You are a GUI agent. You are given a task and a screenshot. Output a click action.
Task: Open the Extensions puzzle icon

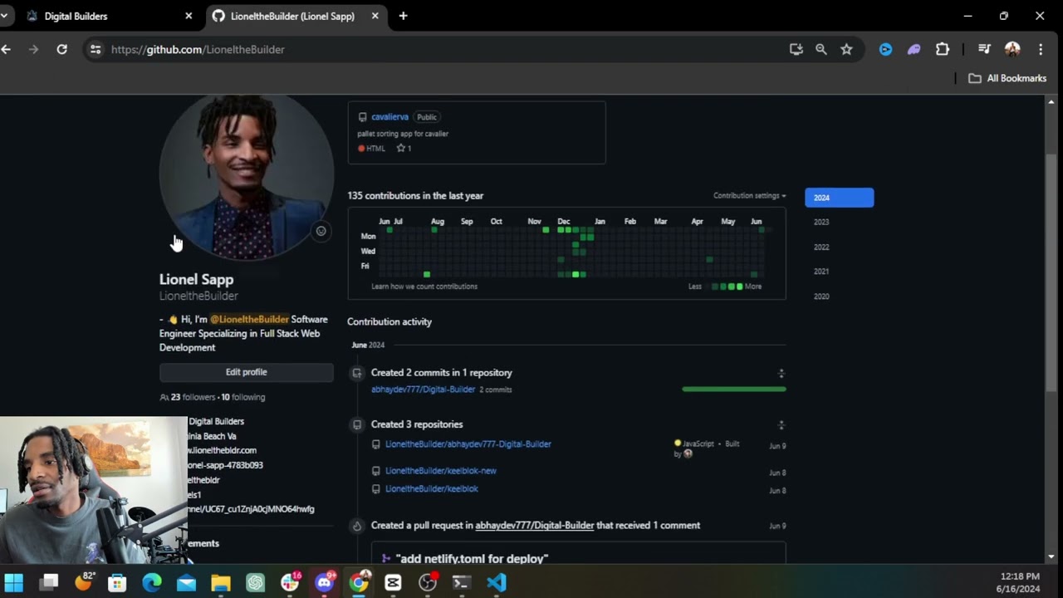pyautogui.click(x=943, y=50)
